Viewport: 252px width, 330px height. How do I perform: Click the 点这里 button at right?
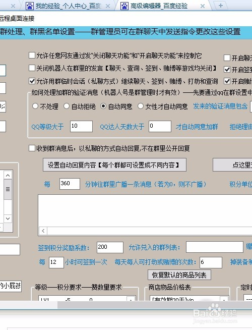click(x=232, y=165)
